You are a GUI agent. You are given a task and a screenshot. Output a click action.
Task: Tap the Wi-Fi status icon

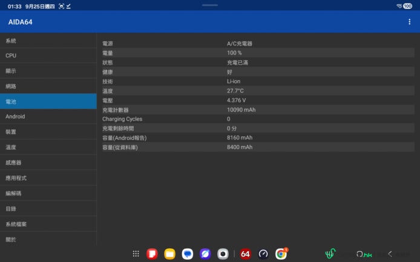[x=399, y=6]
